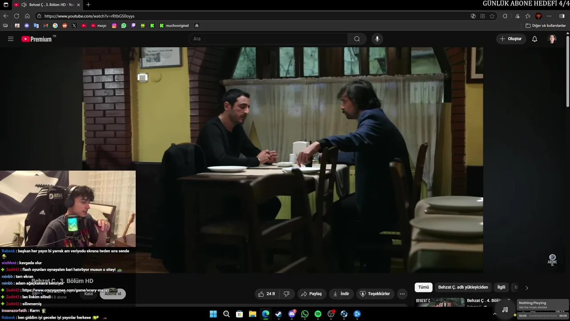Open tab actions menu at window corner
Image resolution: width=570 pixels, height=321 pixels.
(5, 4)
